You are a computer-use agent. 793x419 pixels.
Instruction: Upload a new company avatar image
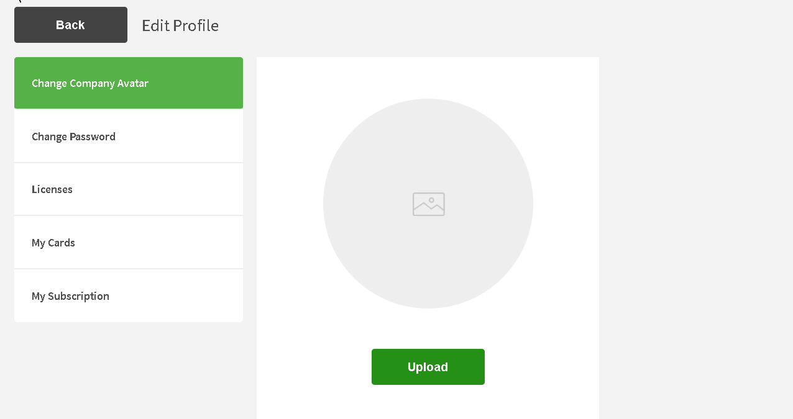pyautogui.click(x=428, y=367)
